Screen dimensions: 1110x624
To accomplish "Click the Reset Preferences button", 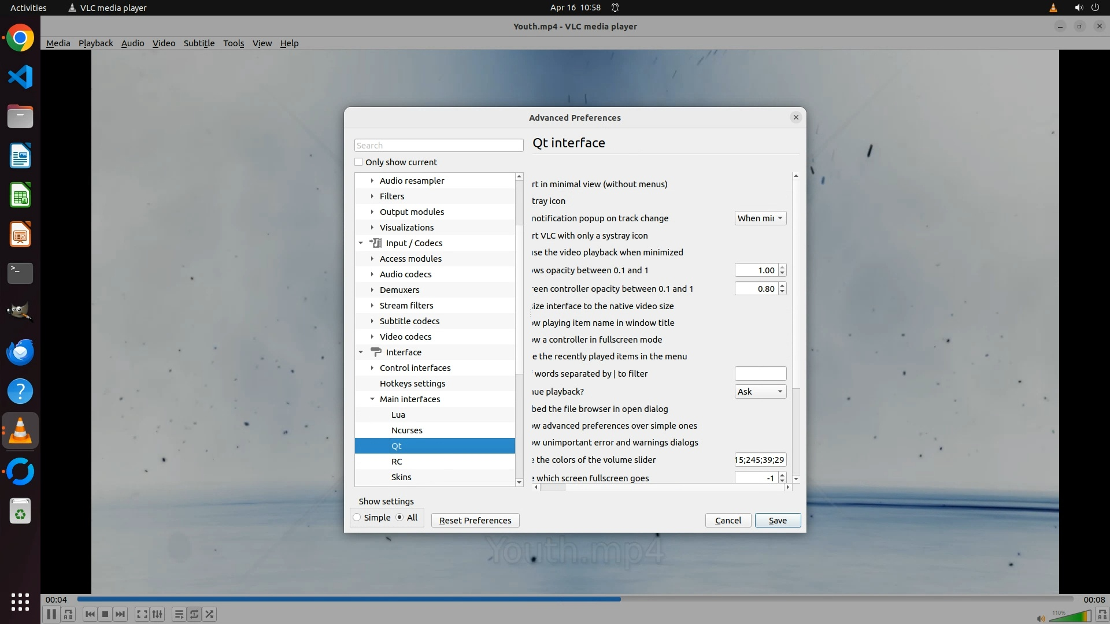I will coord(475,521).
